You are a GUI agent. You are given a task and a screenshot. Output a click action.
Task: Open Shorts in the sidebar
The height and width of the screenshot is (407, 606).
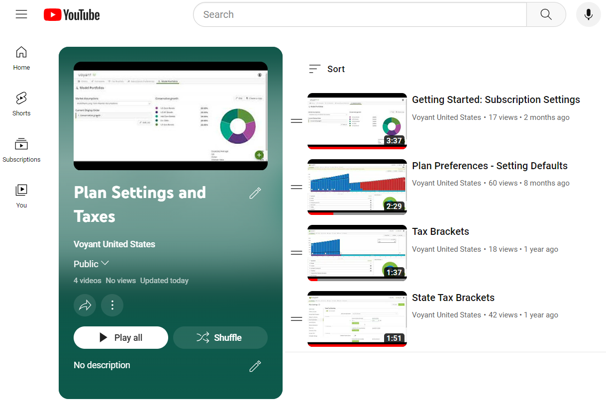(21, 104)
